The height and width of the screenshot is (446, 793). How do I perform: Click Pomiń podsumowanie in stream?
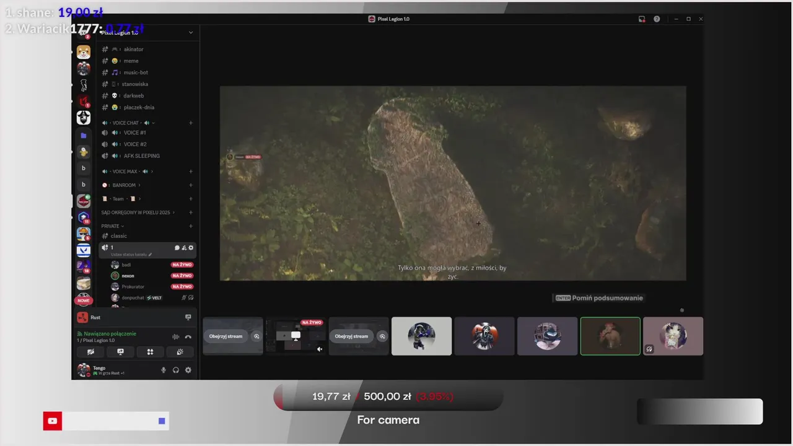coord(599,298)
